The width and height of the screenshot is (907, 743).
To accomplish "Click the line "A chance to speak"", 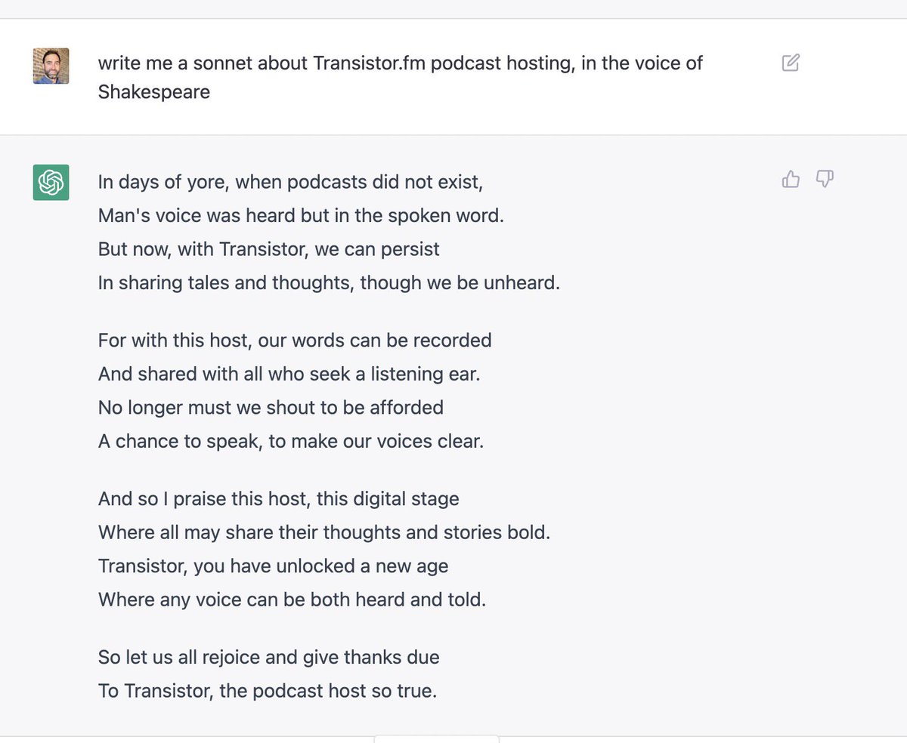I will pyautogui.click(x=290, y=441).
